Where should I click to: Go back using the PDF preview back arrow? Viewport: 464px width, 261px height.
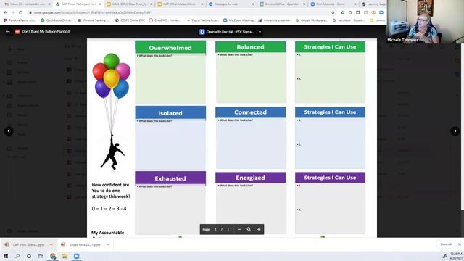point(8,32)
